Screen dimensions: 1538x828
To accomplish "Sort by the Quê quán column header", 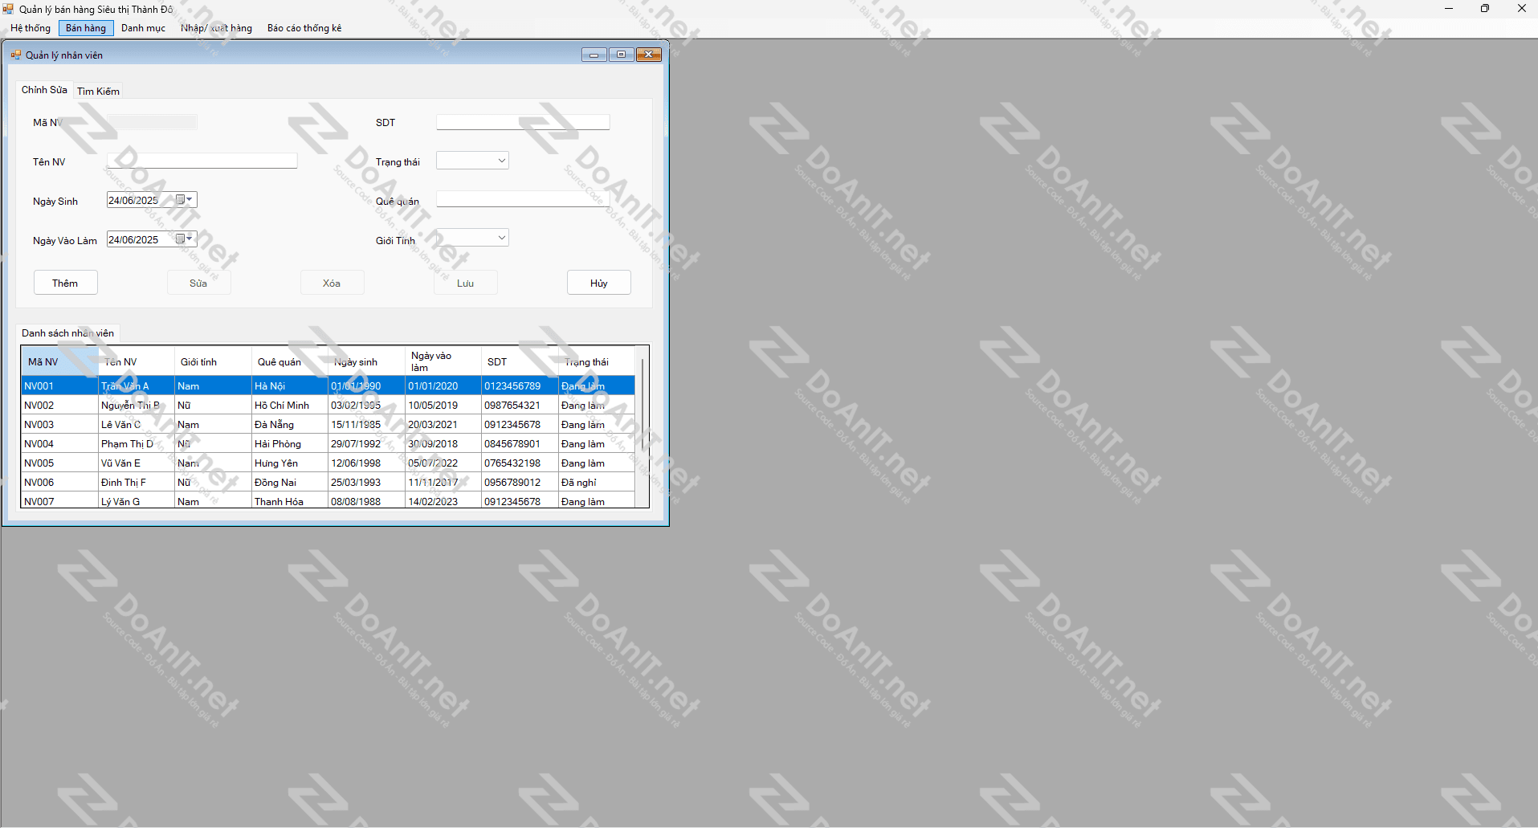I will click(x=290, y=362).
